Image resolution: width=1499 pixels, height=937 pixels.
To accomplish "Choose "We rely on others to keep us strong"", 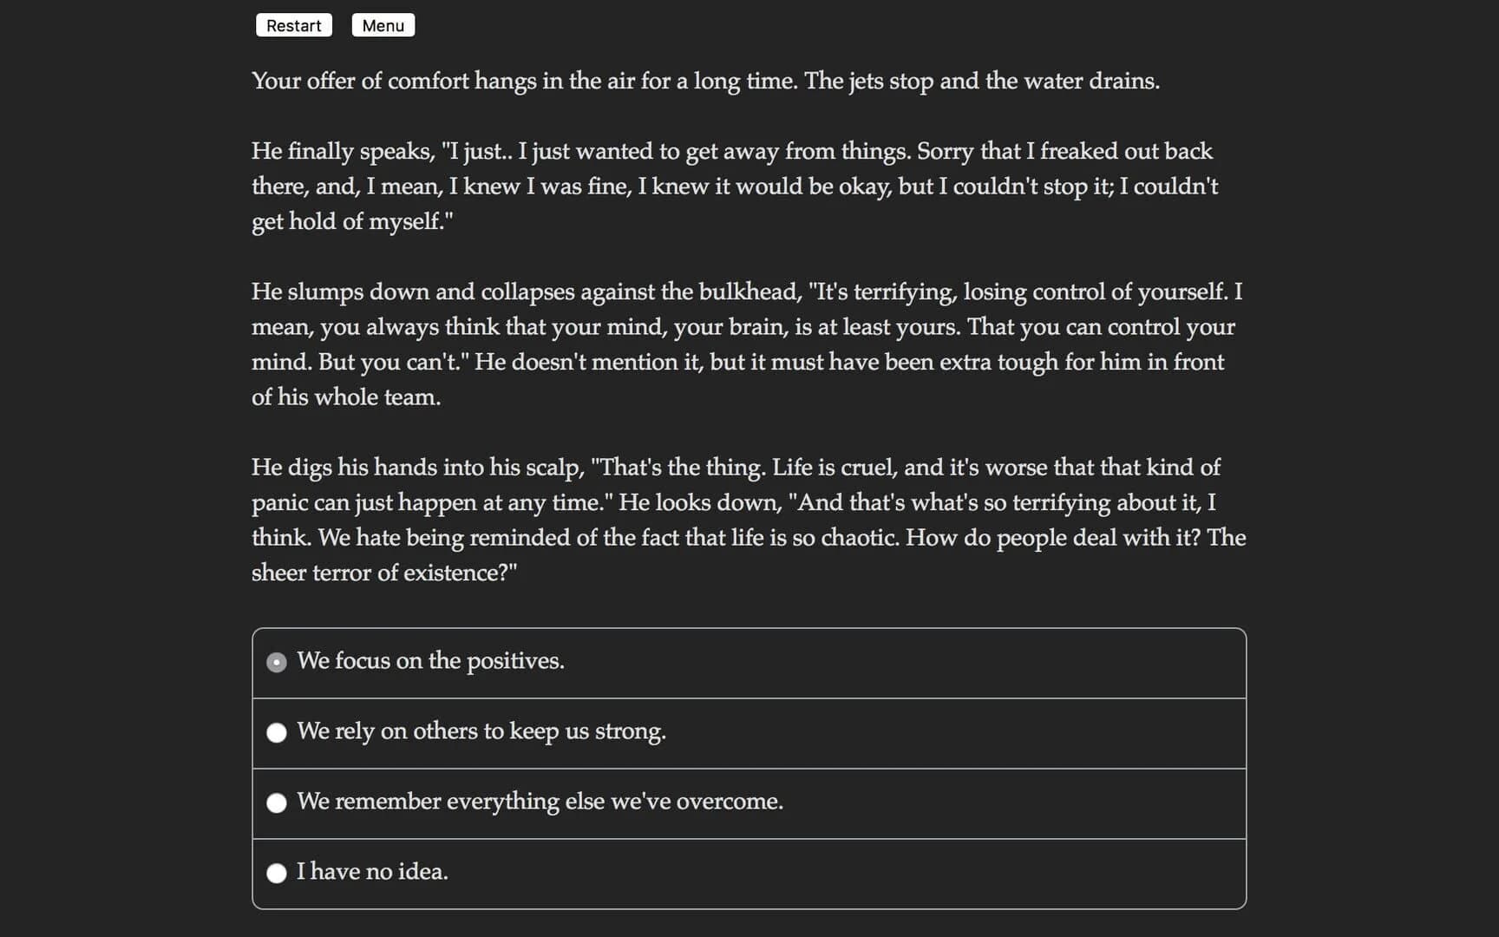I will point(481,733).
